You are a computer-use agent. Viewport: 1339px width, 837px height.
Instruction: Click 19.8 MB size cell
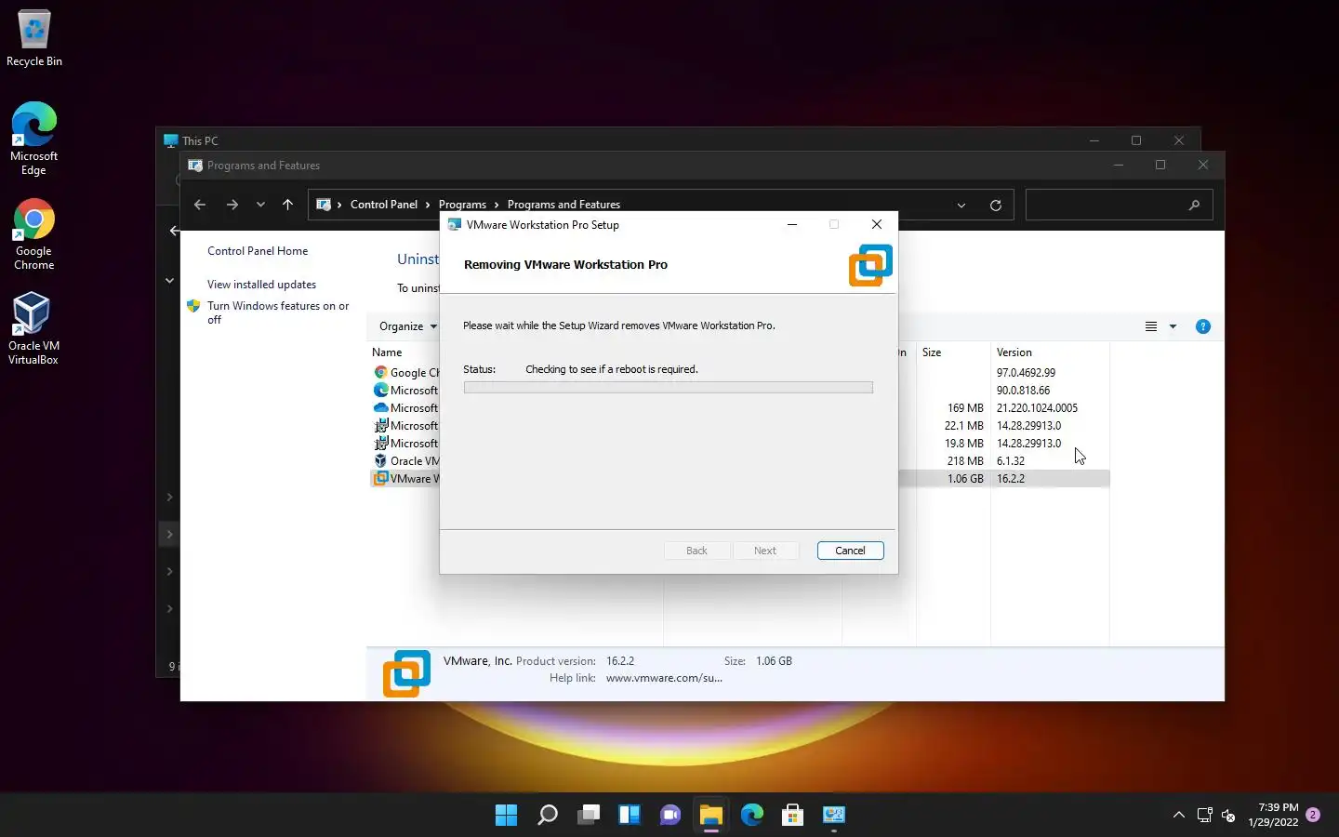(x=963, y=443)
